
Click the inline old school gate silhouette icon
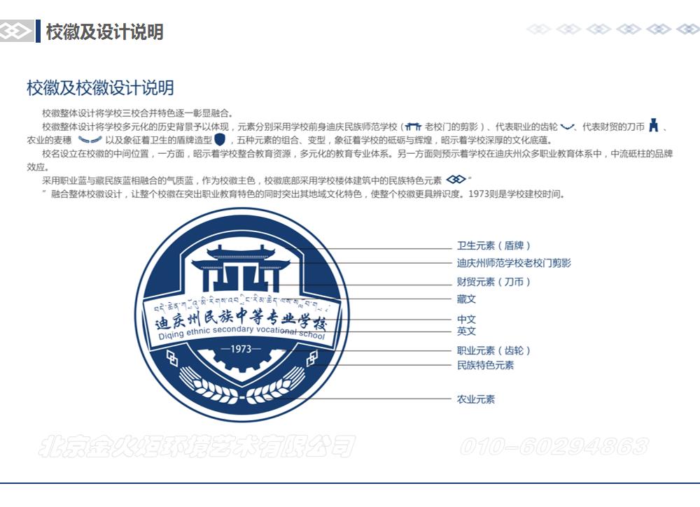point(414,127)
